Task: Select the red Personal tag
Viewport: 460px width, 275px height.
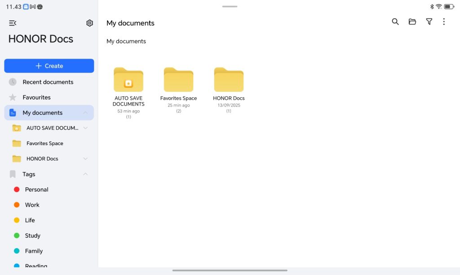Action: pyautogui.click(x=36, y=189)
